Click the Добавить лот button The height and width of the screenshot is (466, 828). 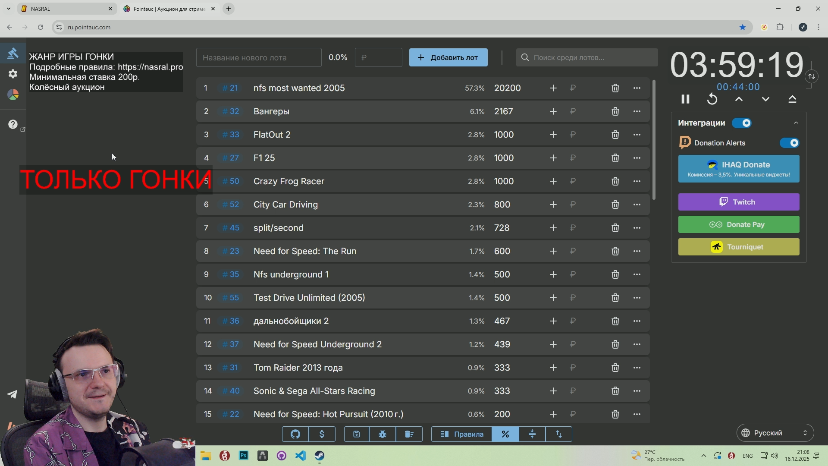tap(448, 57)
